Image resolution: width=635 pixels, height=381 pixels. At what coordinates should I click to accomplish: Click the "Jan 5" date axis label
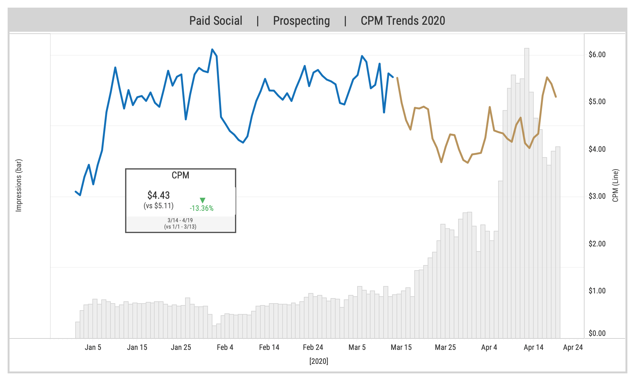[93, 347]
